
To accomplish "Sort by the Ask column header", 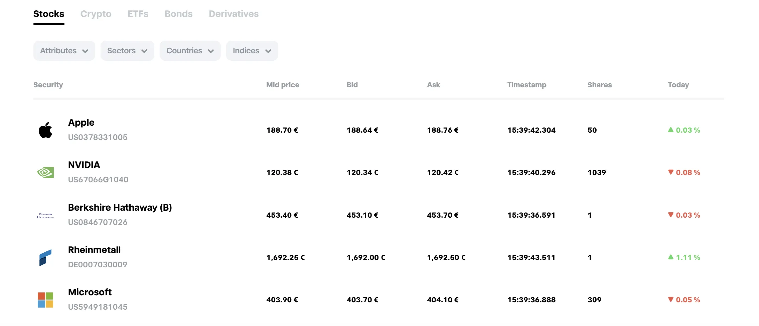I will point(434,85).
